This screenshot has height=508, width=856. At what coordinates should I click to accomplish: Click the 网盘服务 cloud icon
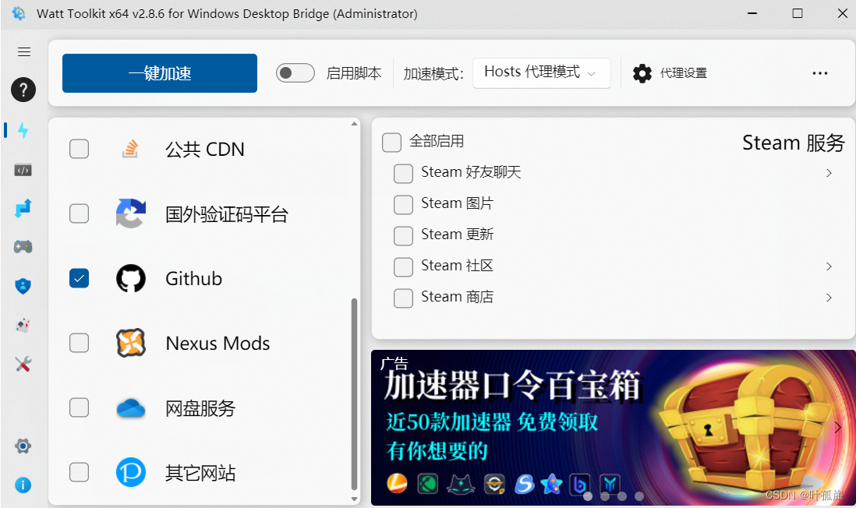coord(131,408)
